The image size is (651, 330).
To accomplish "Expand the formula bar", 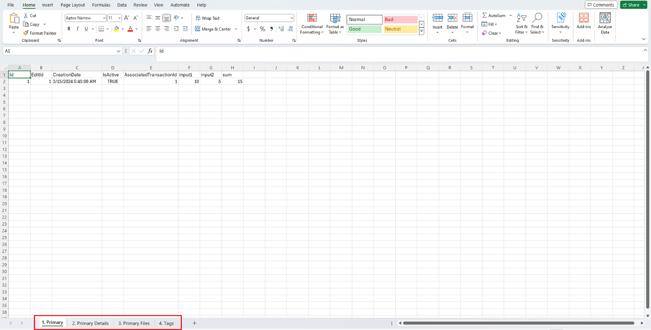I will [646, 50].
